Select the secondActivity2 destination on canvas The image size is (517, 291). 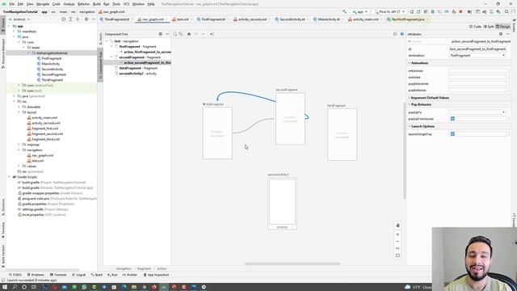pos(282,203)
